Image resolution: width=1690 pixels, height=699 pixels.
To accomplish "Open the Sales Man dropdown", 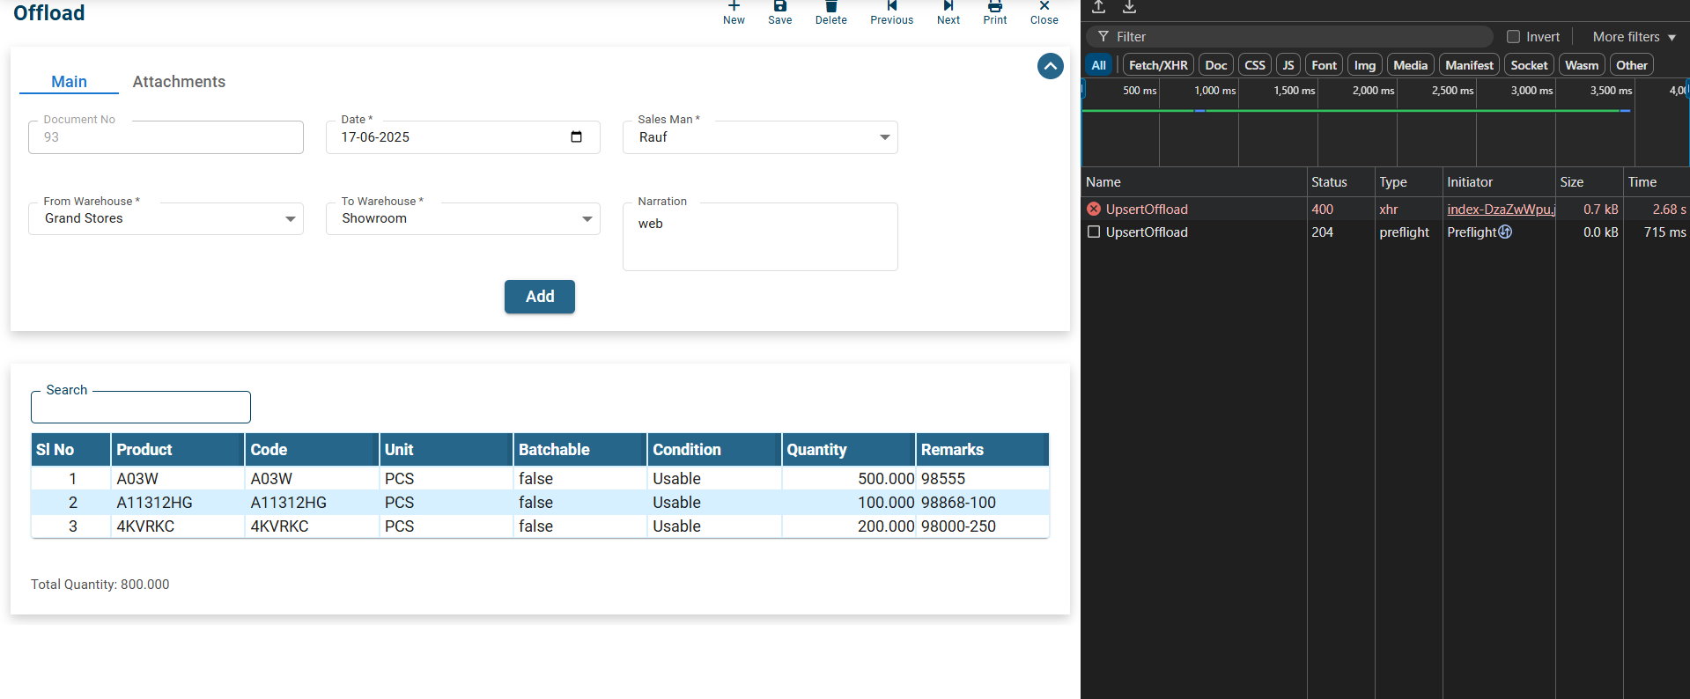I will click(x=884, y=137).
